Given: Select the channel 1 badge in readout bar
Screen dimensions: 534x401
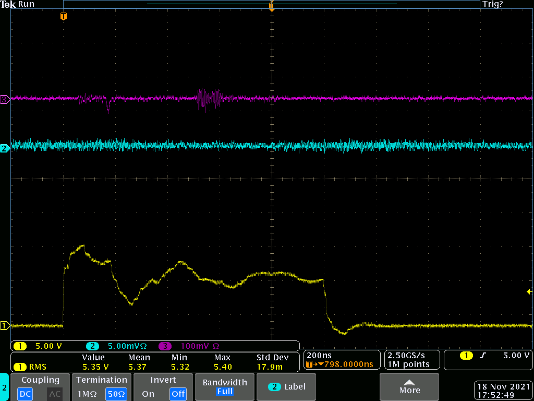Looking at the screenshot, I should pos(20,346).
